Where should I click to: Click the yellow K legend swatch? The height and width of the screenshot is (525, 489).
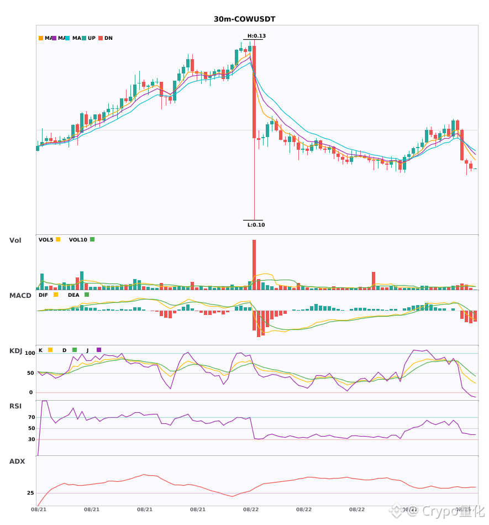coord(50,350)
